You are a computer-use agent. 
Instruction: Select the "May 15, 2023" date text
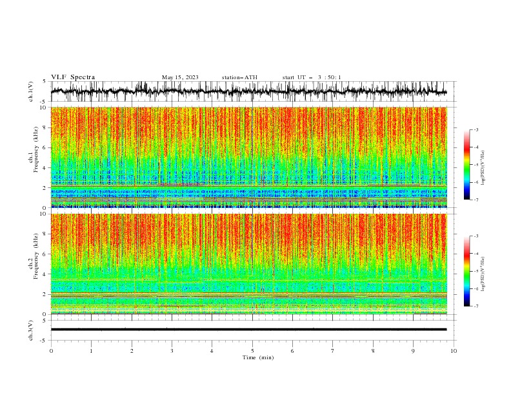[180, 77]
